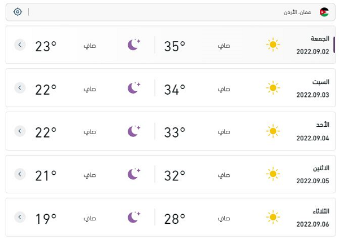The width and height of the screenshot is (339, 239).
Task: Select the السبت 2022.09.03 day label
Action: (x=312, y=88)
